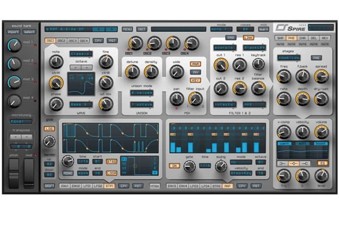The height and width of the screenshot is (225, 339).
Task: Toggle the EQ enable button
Action: [x=322, y=163]
